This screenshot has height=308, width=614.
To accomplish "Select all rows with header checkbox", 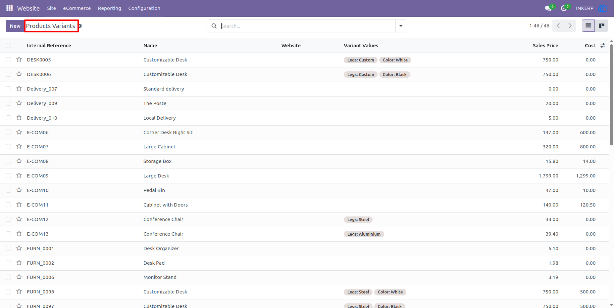I will point(9,46).
